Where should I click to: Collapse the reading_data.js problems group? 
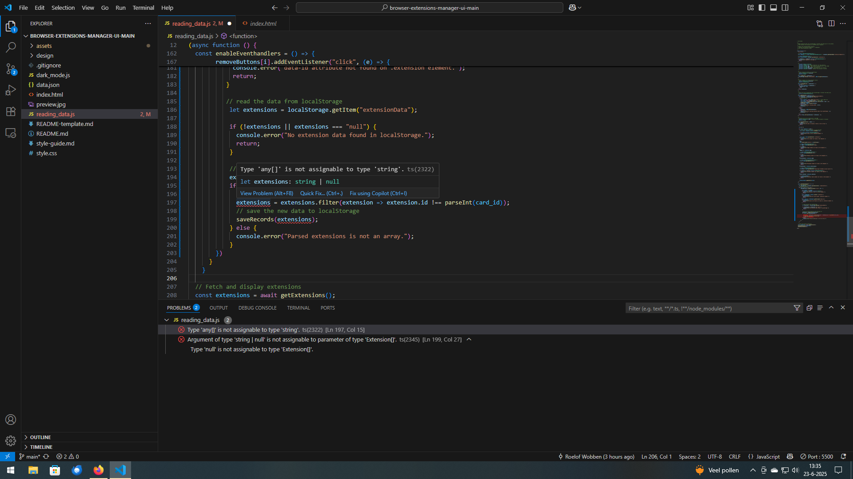coord(167,320)
